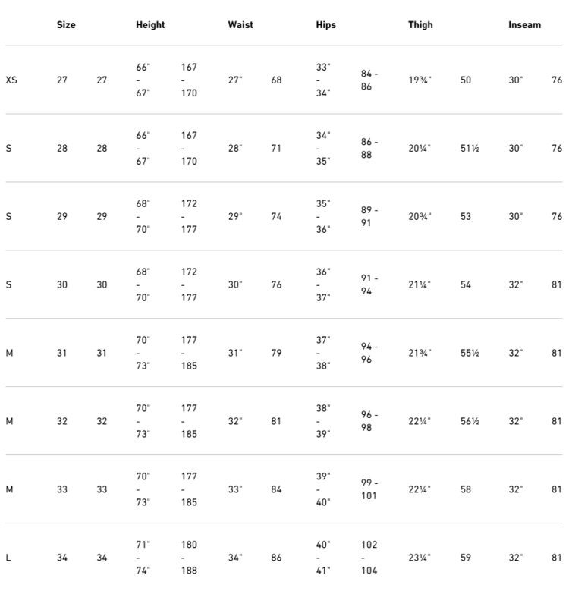This screenshot has height=591, width=569.
Task: Click the 55½ thigh centimeter value
Action: pos(470,353)
